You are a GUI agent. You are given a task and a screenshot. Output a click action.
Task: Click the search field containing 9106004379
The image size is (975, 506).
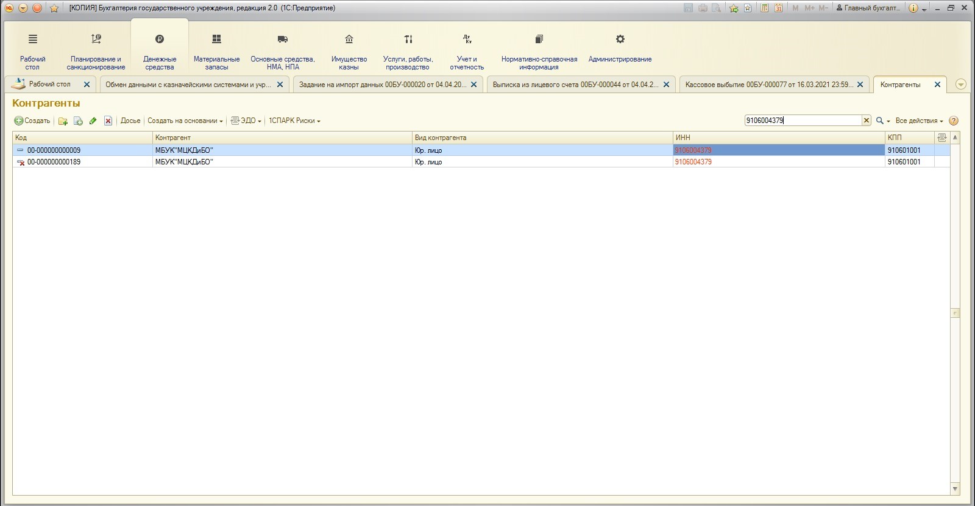[802, 121]
